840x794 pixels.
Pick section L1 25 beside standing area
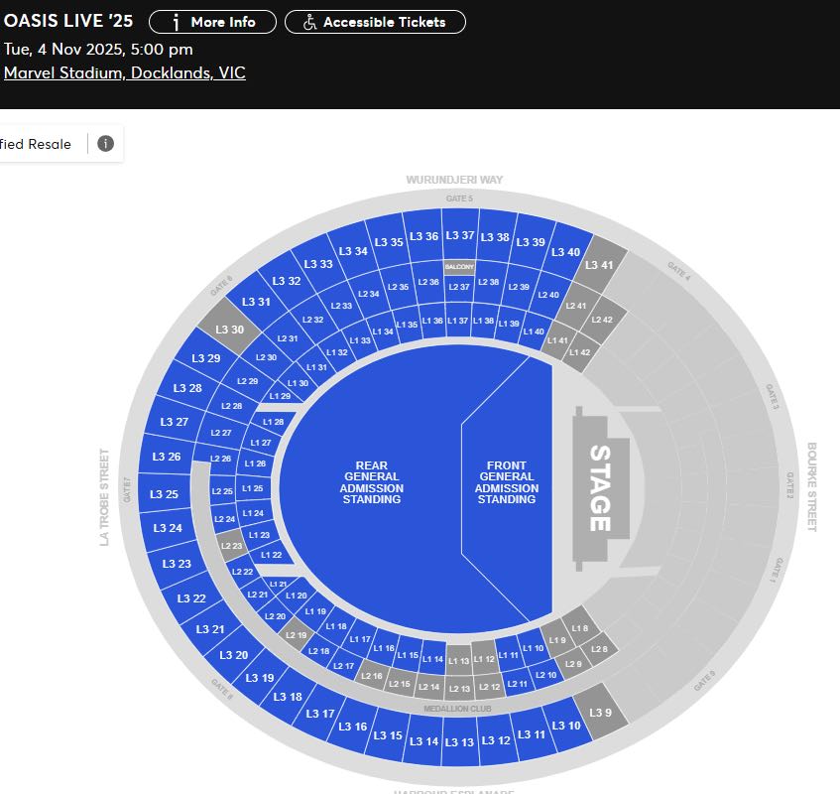[253, 488]
